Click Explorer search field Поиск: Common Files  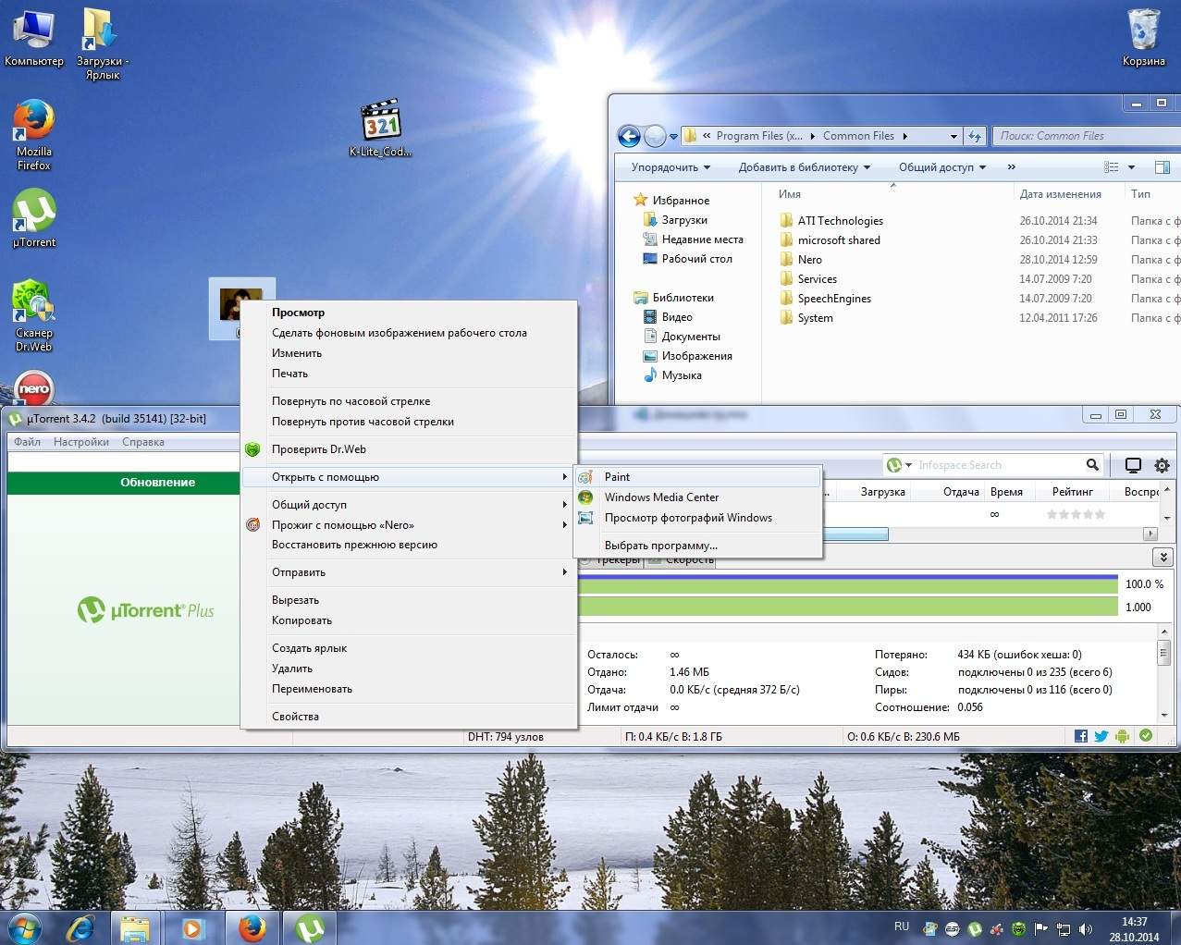pyautogui.click(x=1086, y=136)
